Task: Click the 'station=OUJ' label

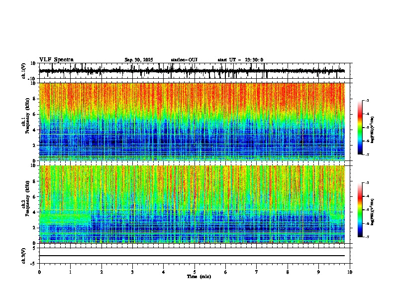Action: point(184,60)
